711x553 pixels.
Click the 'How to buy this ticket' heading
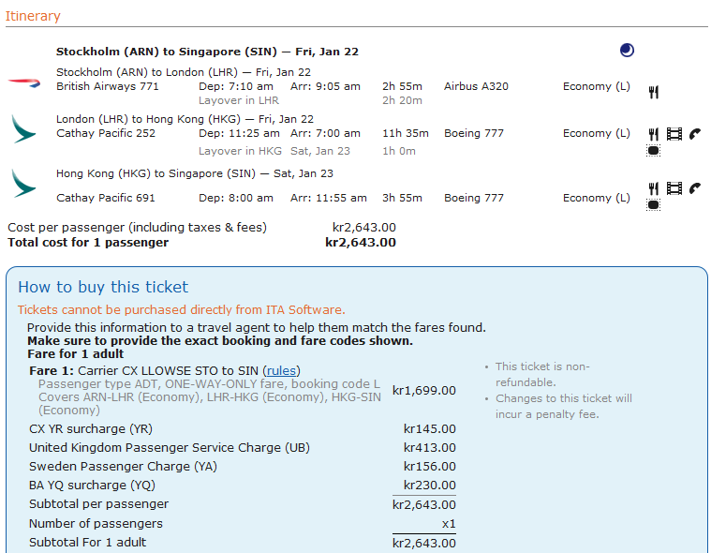pyautogui.click(x=103, y=288)
